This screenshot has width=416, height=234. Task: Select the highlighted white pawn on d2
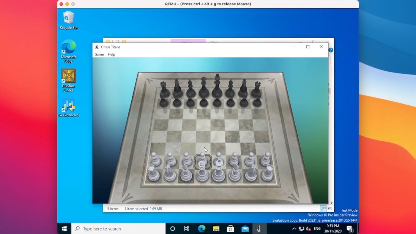pyautogui.click(x=203, y=160)
